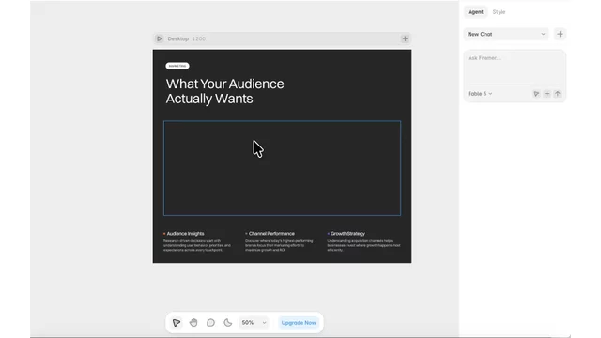This screenshot has height=338, width=601.
Task: Add a breakpoint with the Desktop plus icon
Action: [x=405, y=38]
